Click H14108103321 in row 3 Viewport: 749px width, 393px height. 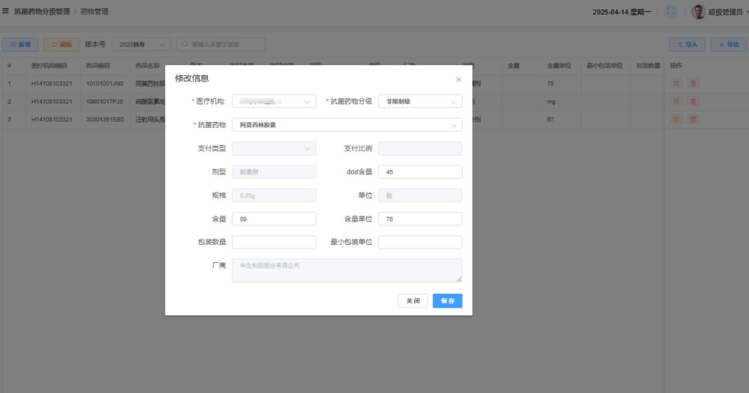pyautogui.click(x=52, y=119)
